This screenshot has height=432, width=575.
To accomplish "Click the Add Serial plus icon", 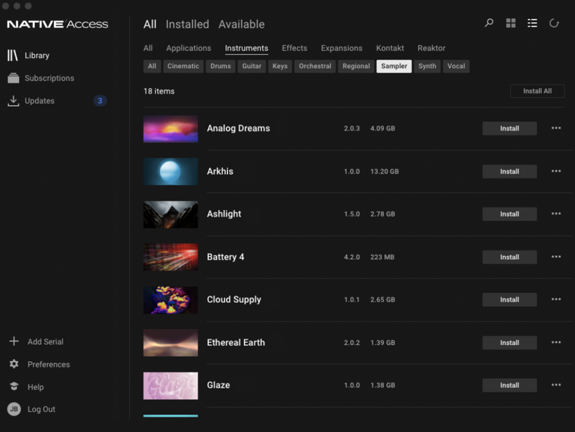I will pyautogui.click(x=14, y=341).
